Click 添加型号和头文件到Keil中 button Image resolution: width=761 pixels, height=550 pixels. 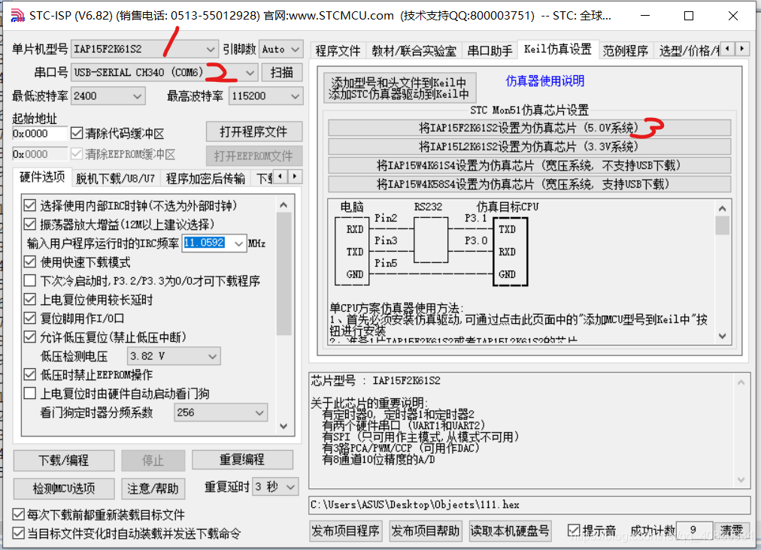point(399,88)
